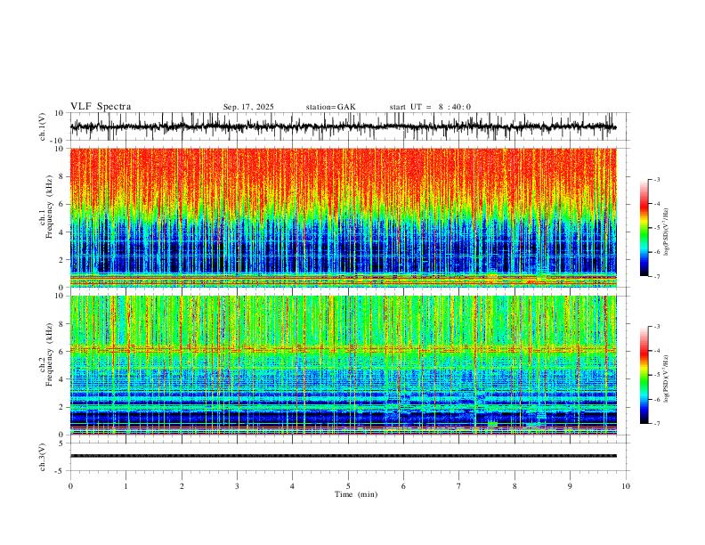Click the ch.1 voltage waveform trace
The image size is (705, 545).
343,126
